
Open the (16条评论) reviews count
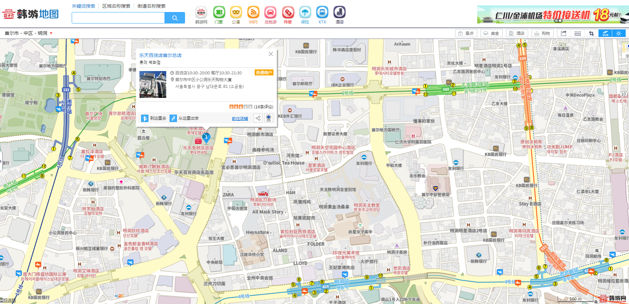pyautogui.click(x=264, y=107)
